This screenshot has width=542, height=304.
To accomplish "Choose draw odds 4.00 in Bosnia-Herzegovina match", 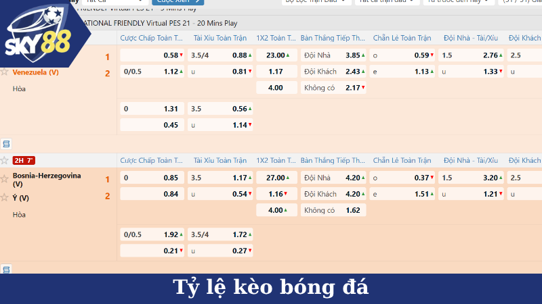I will [x=276, y=210].
